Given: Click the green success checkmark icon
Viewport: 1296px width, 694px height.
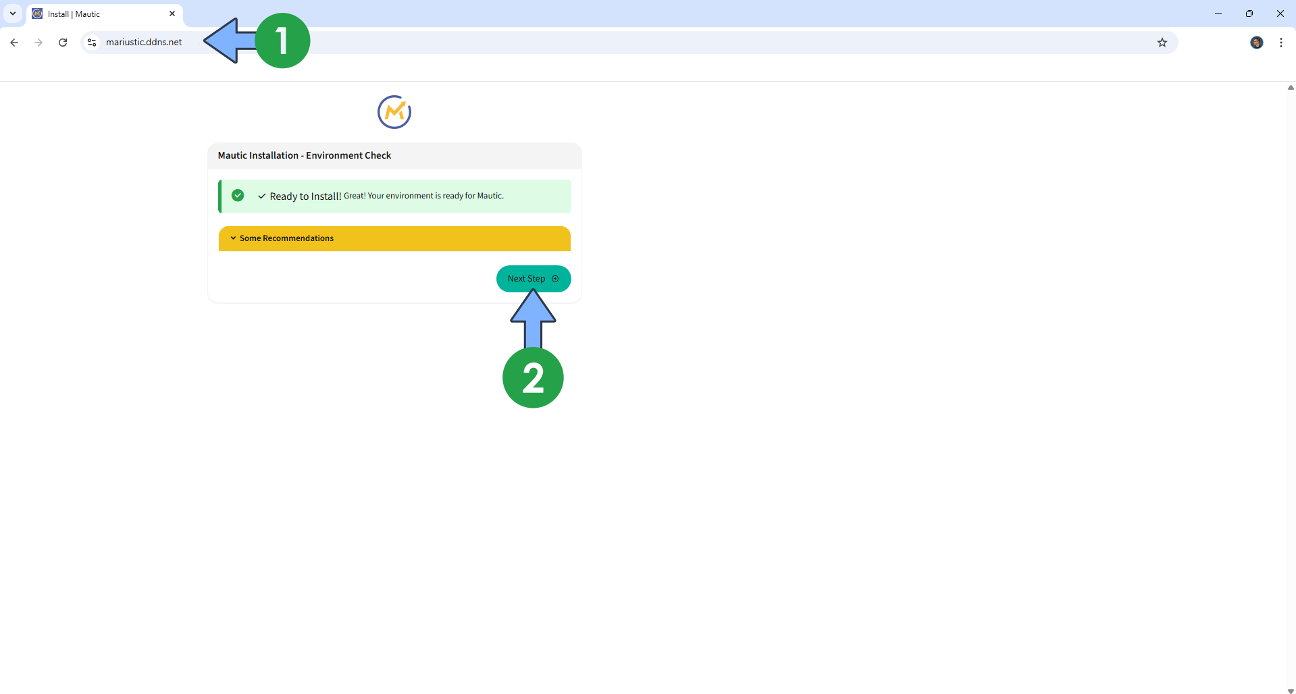Looking at the screenshot, I should click(238, 196).
